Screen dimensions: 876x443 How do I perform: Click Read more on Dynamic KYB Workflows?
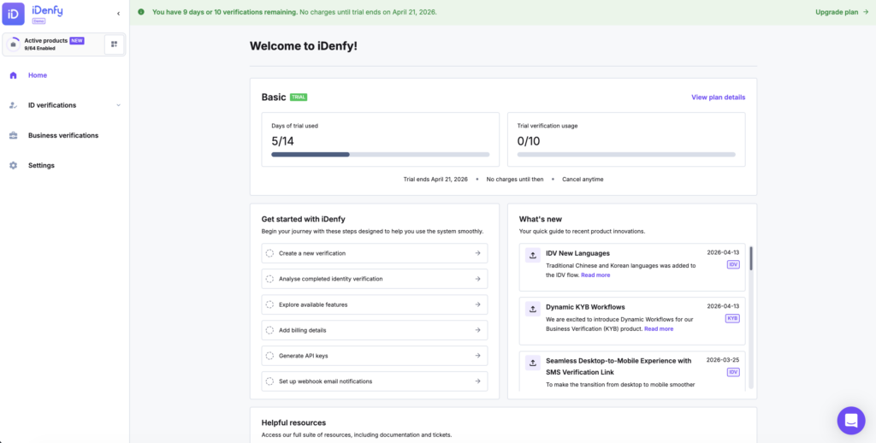659,329
